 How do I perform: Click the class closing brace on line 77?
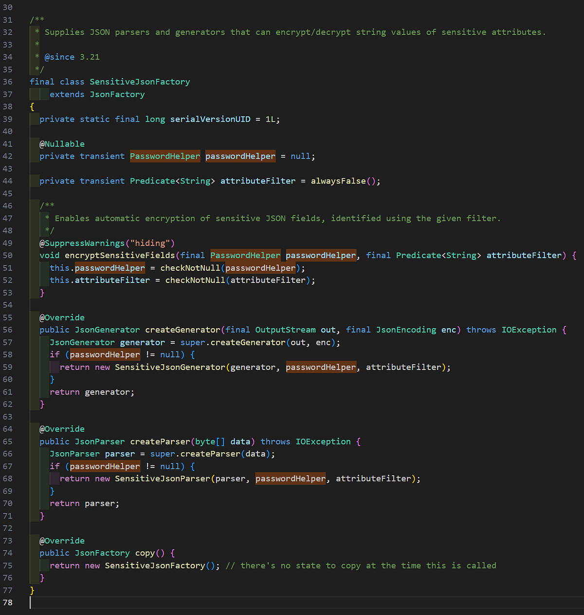(x=32, y=591)
